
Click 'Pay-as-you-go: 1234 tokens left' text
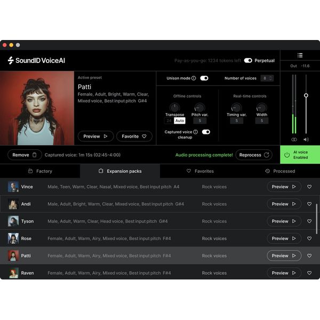click(208, 61)
